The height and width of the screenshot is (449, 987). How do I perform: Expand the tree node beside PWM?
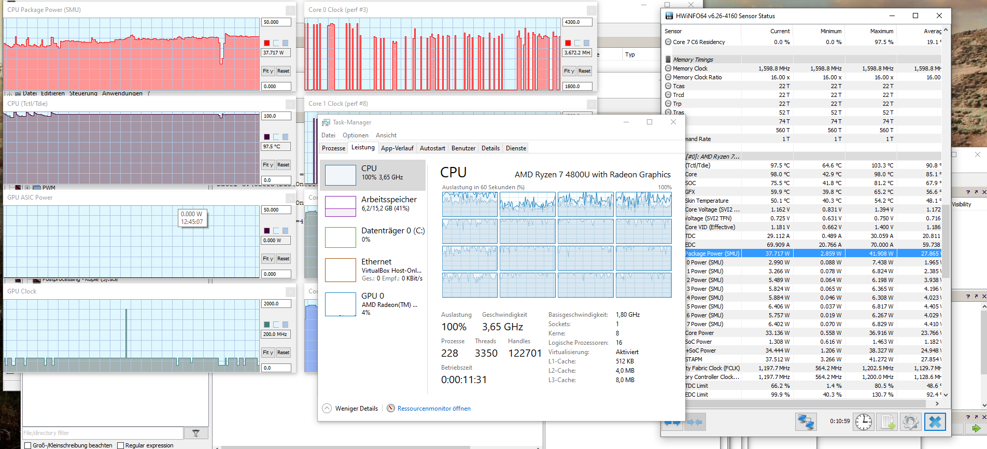pyautogui.click(x=27, y=188)
